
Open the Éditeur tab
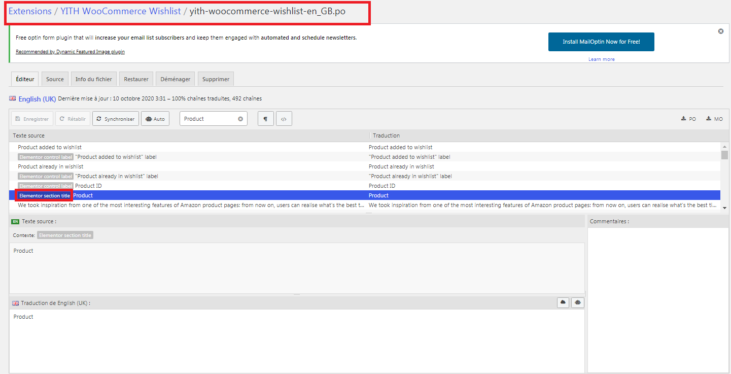click(x=25, y=79)
